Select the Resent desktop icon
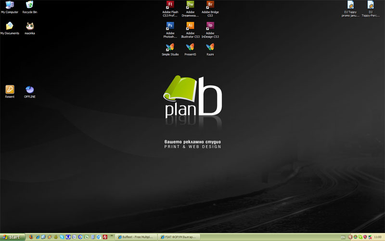The width and height of the screenshot is (385, 241). 10,90
